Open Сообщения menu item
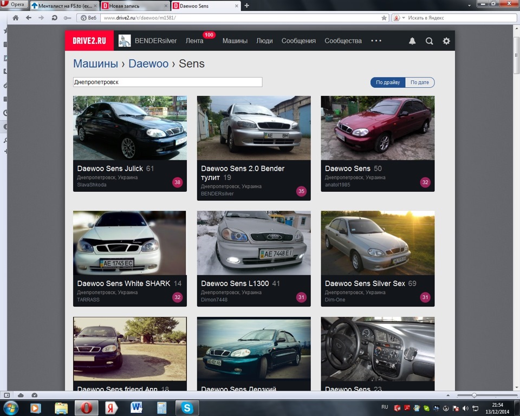 point(298,41)
